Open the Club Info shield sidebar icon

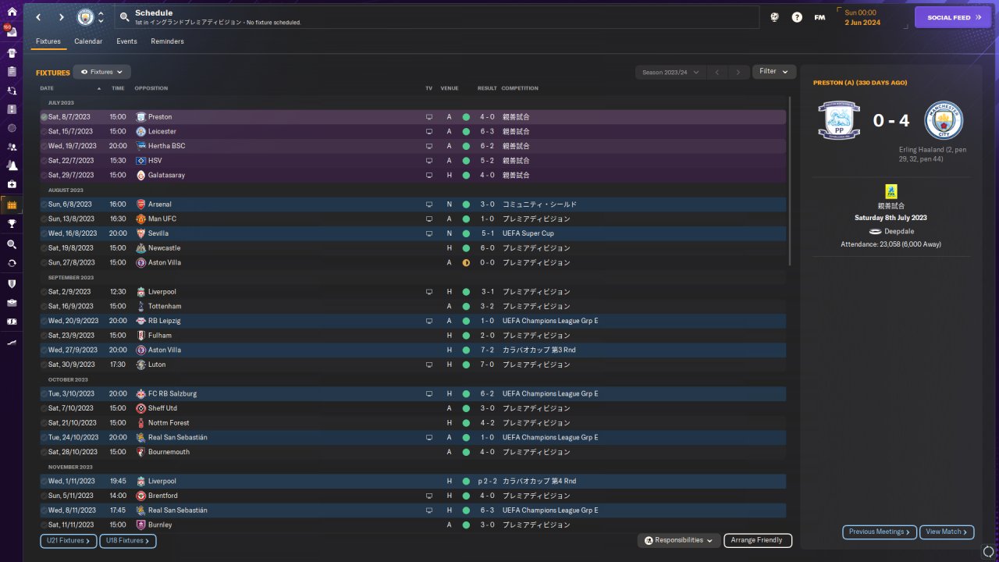[11, 283]
